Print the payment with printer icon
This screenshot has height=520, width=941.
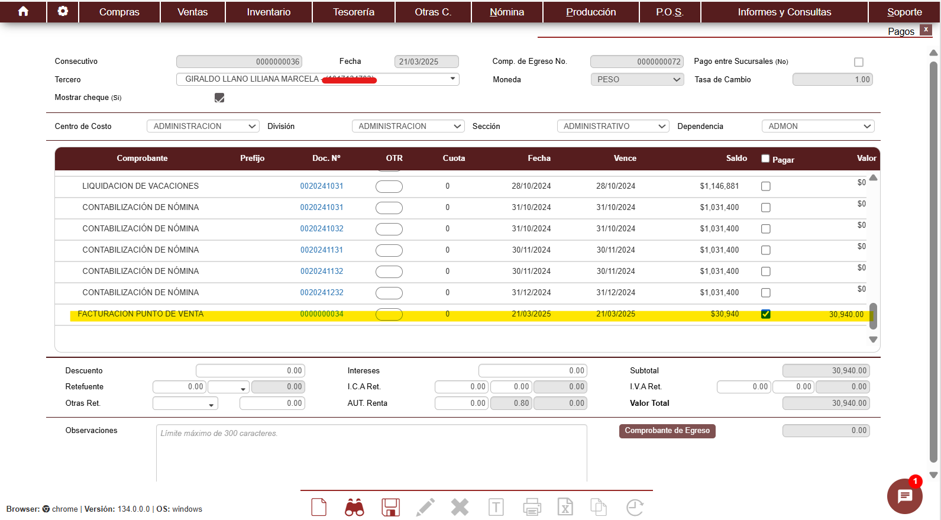coord(532,507)
